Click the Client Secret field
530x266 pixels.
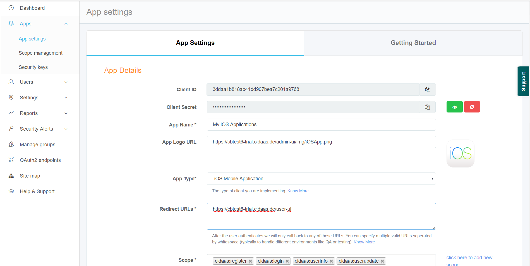(313, 107)
